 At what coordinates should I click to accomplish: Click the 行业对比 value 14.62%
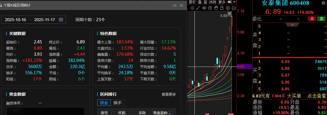169,48
